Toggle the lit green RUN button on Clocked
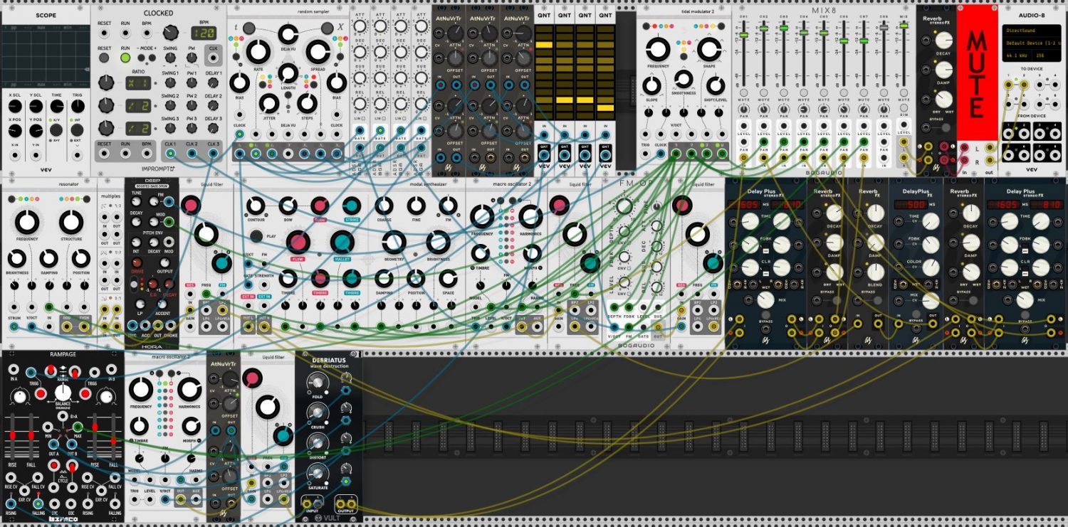The width and height of the screenshot is (1068, 527). [x=125, y=57]
